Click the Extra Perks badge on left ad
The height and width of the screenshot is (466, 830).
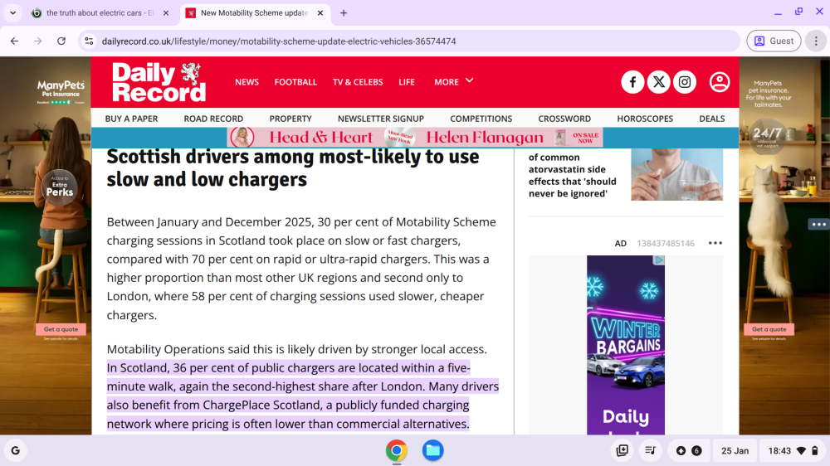coord(59,187)
